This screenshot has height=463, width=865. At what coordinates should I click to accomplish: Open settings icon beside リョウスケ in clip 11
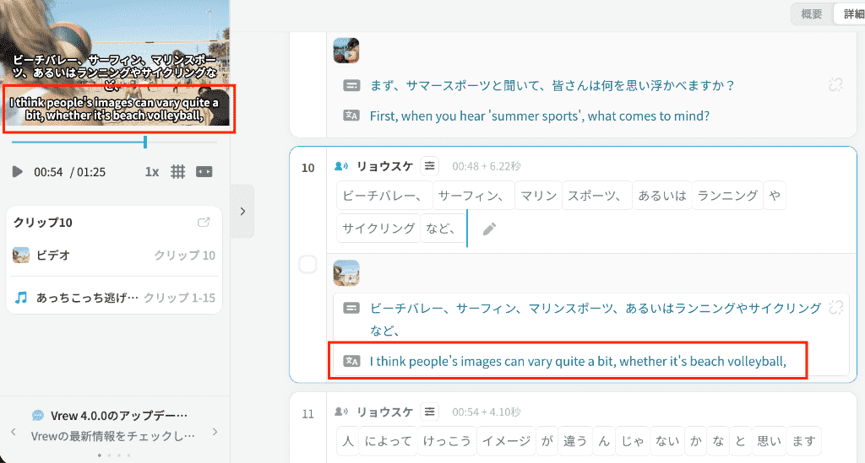pos(430,412)
